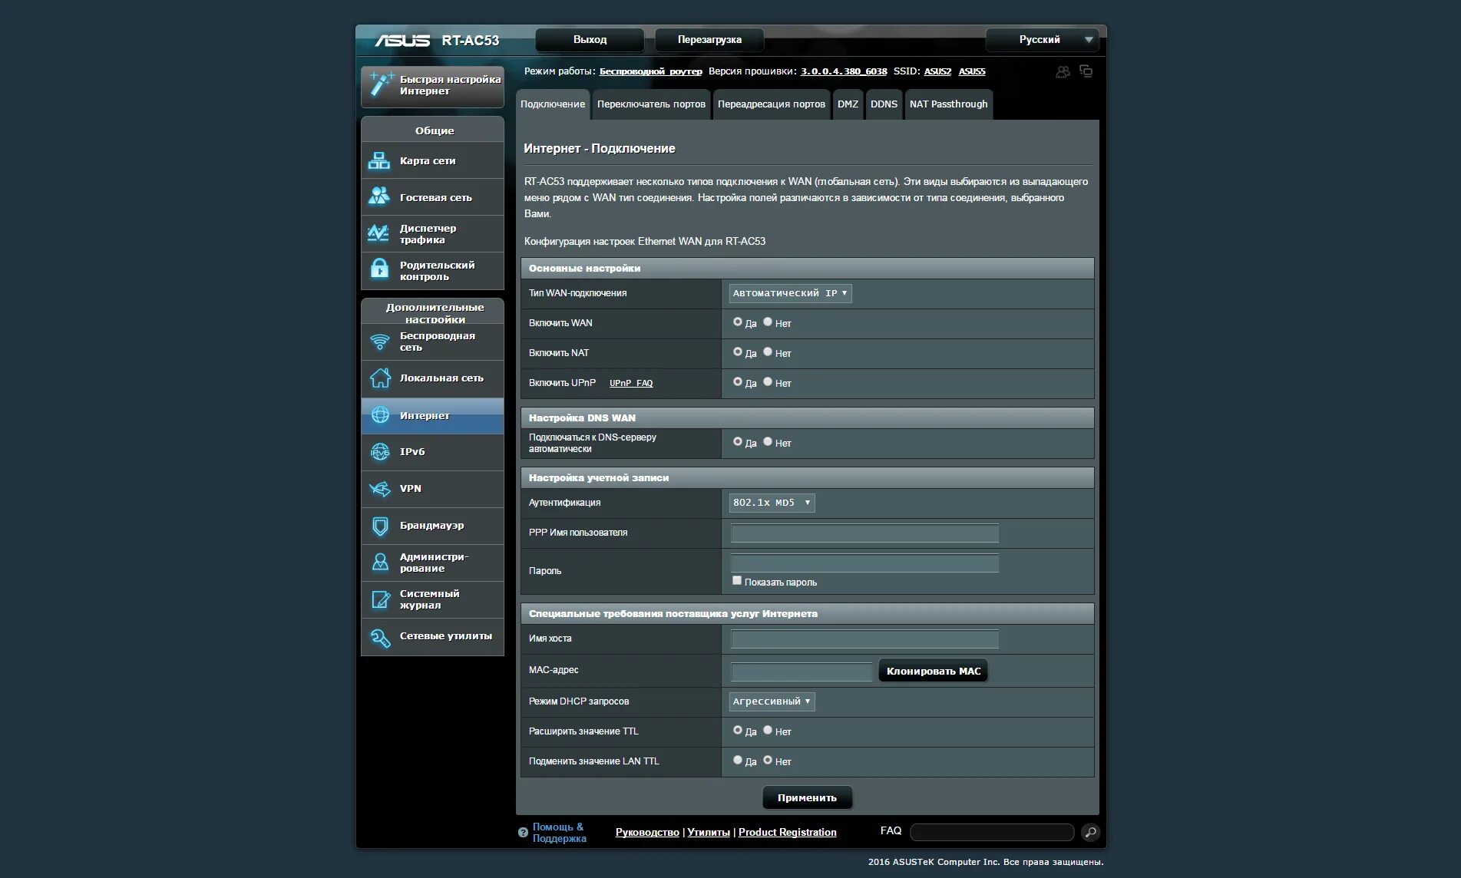Screen dimensions: 1461x878
Task: Open the DMZ tab
Action: pos(848,104)
